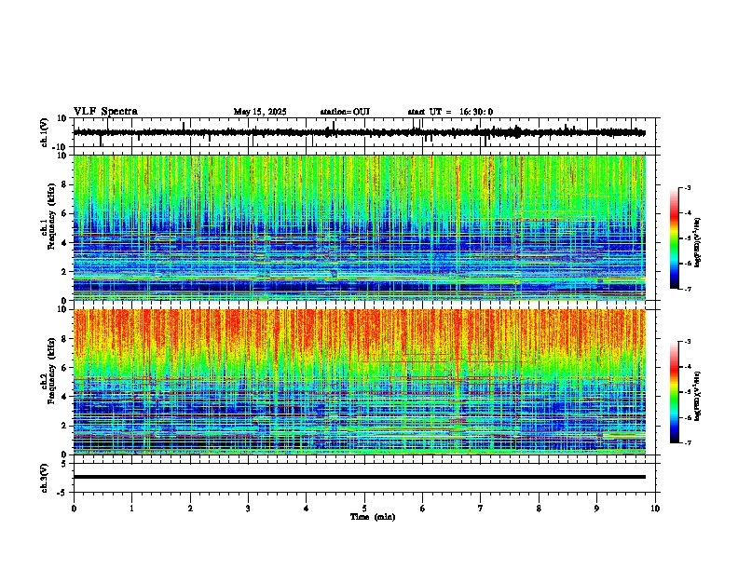Click time axis tick label "5"

tap(364, 509)
